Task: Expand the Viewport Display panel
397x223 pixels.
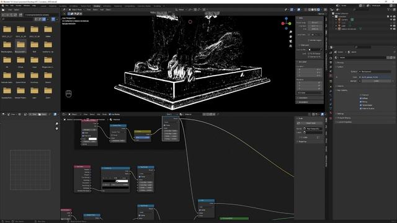Action: (x=343, y=118)
